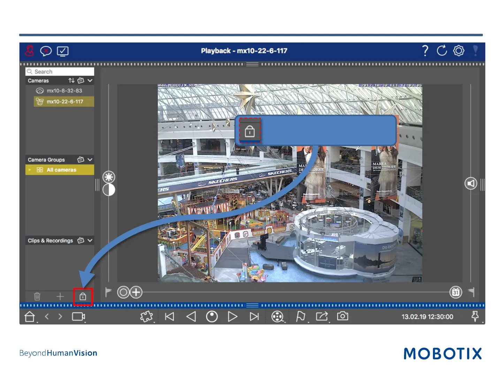The height and width of the screenshot is (376, 502).
Task: Click the zoom-in plus on timeline
Action: 136,292
